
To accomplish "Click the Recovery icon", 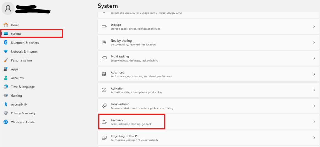I will click(104, 122).
